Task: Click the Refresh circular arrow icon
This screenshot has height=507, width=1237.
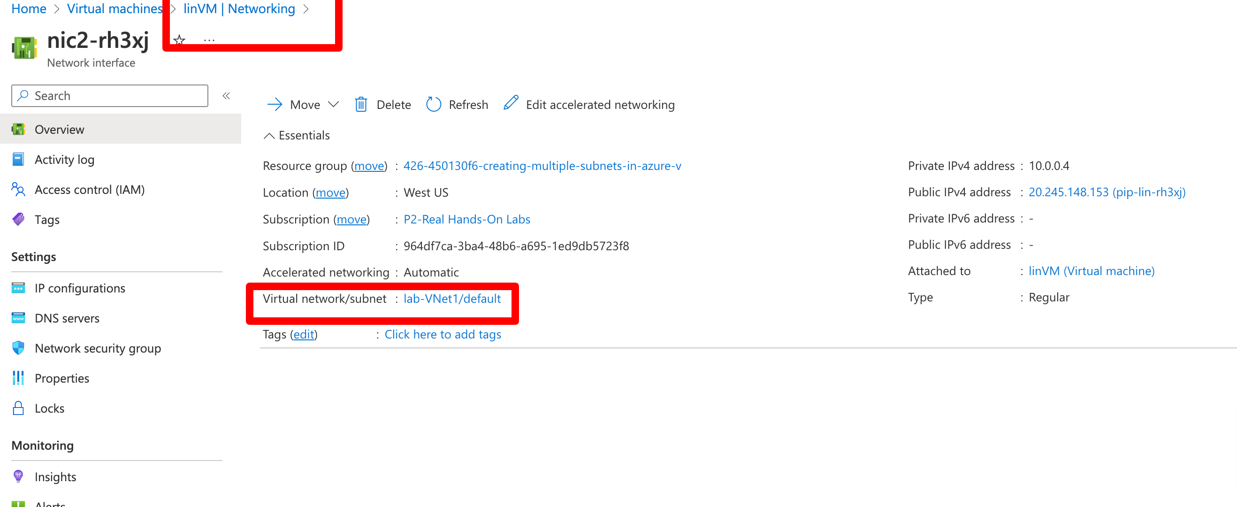Action: 434,105
